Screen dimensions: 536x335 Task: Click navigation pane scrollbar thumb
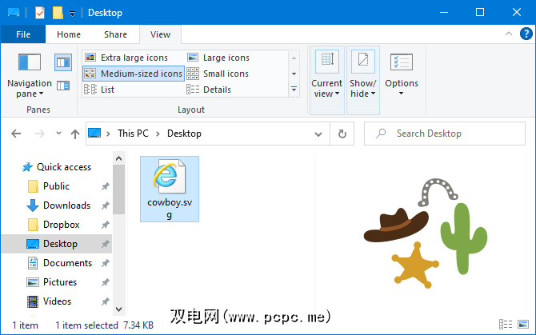(119, 189)
